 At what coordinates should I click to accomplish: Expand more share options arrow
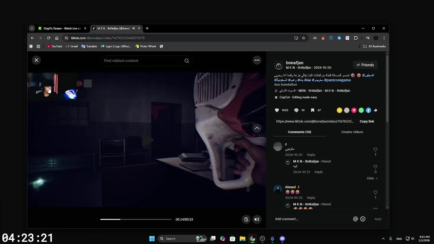point(376,110)
